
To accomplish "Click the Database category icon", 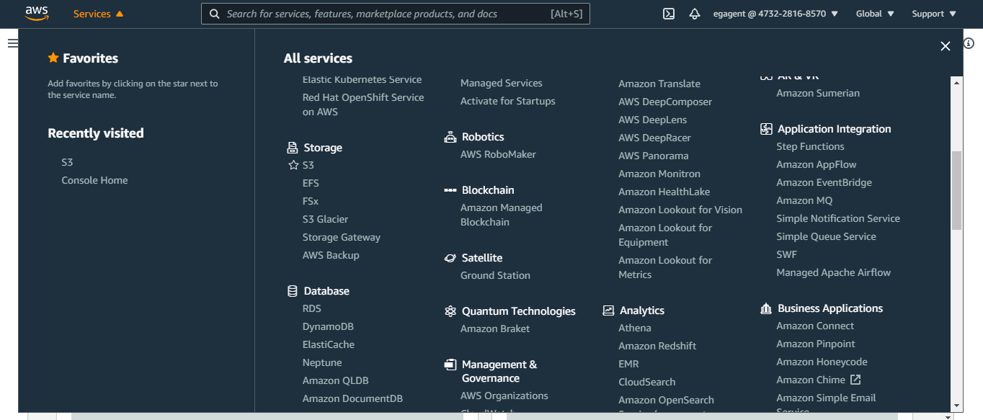I will click(x=292, y=291).
